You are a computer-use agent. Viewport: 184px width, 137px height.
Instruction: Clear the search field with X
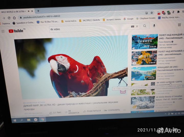pos(137,26)
